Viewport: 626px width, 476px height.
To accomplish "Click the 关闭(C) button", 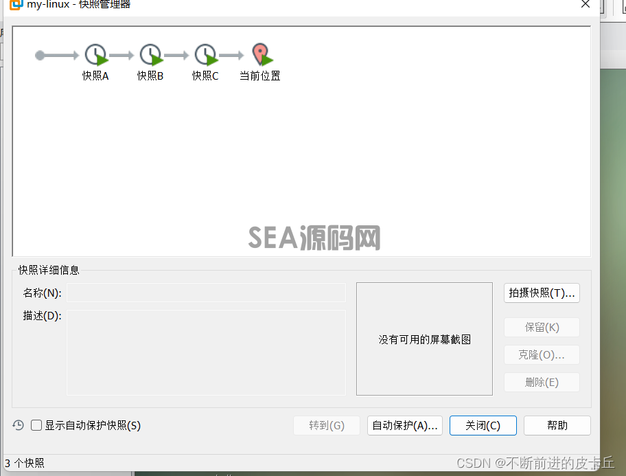I will click(x=483, y=425).
